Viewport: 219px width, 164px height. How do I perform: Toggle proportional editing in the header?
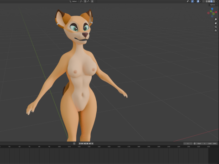click(x=92, y=1)
